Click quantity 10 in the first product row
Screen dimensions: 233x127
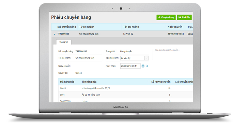click(x=169, y=88)
